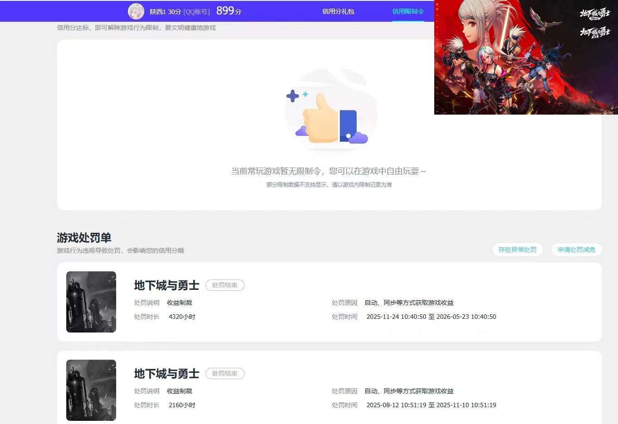Screen dimensions: 618x424
Task: Select the 游戏处罚单 heading
Action: point(84,237)
